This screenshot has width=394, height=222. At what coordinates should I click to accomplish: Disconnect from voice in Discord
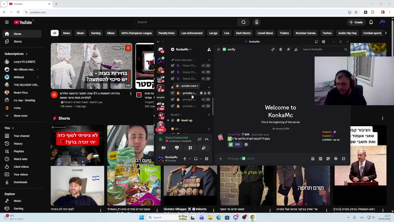tap(207, 139)
